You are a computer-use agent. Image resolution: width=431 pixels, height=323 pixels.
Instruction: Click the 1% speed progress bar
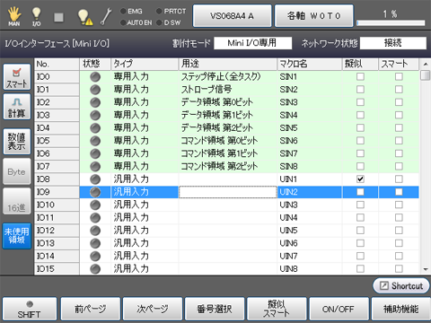[x=391, y=23]
